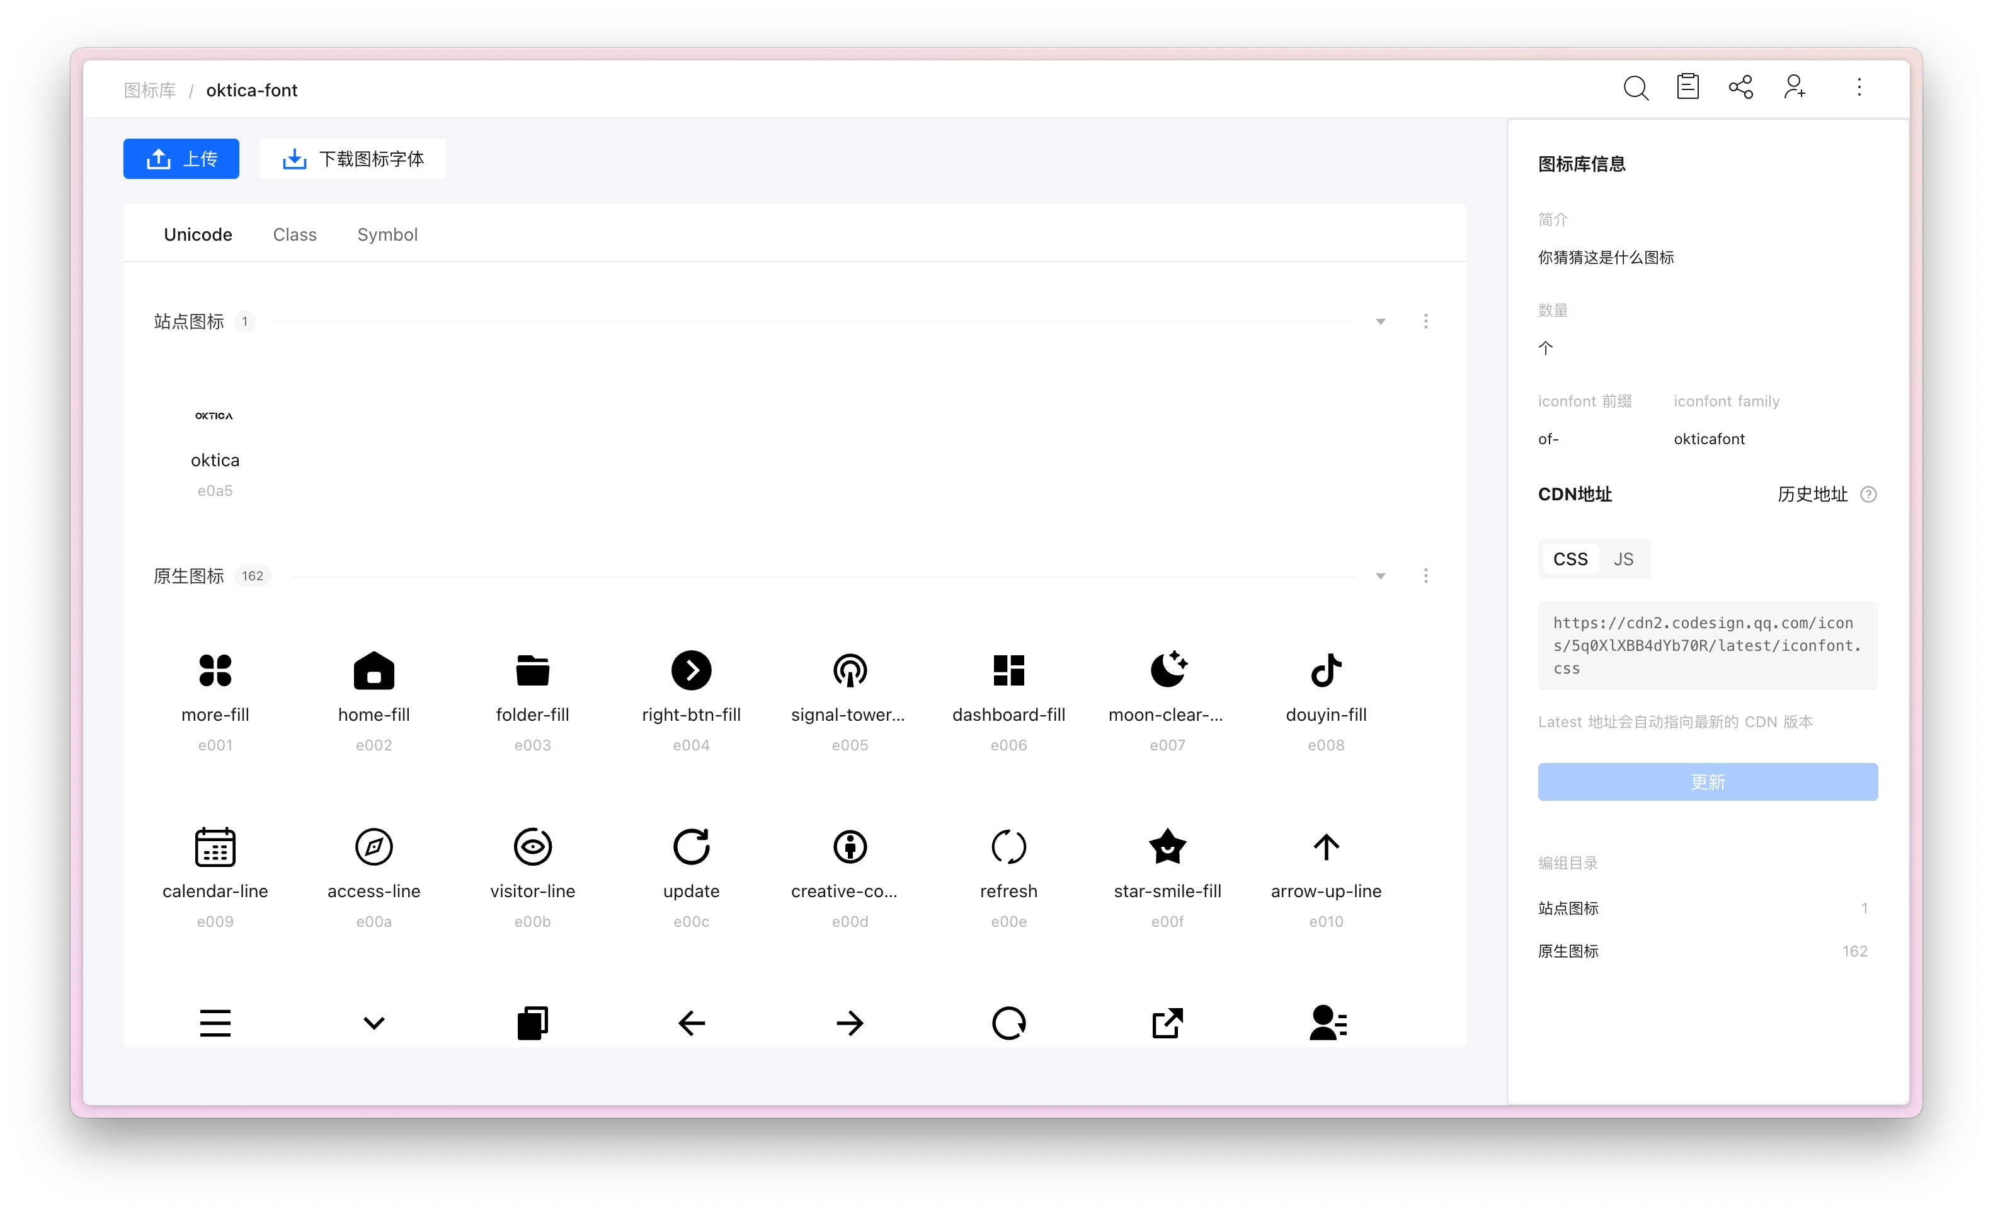Viewport: 1993px width, 1211px height.
Task: Select the moon-clear icon tile
Action: pos(1167,670)
